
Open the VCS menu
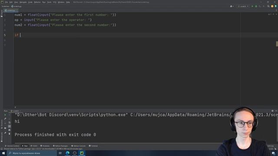(x=55, y=2)
